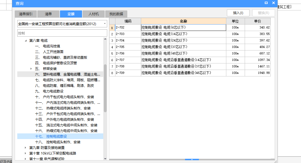
Task: Open the 我的数据 tab
Action: [x=116, y=14]
